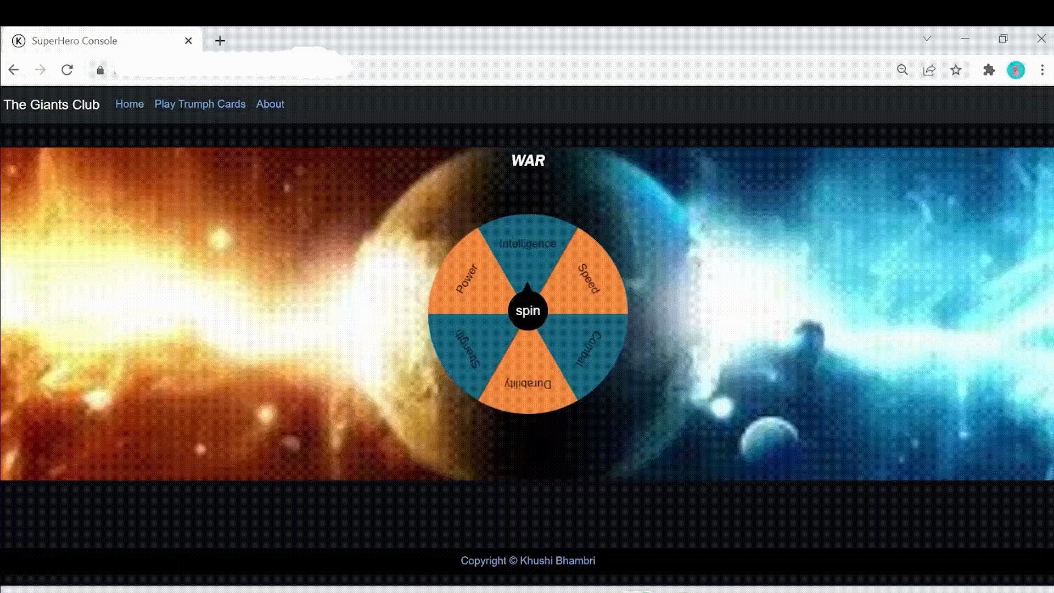
Task: Reload the page with refresh icon
Action: coord(67,70)
